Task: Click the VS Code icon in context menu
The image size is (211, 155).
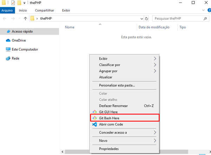Action: (x=94, y=124)
